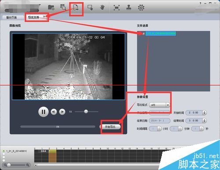Open the 导出格式 AVI dropdown
The image size is (220, 170).
[x=159, y=105]
